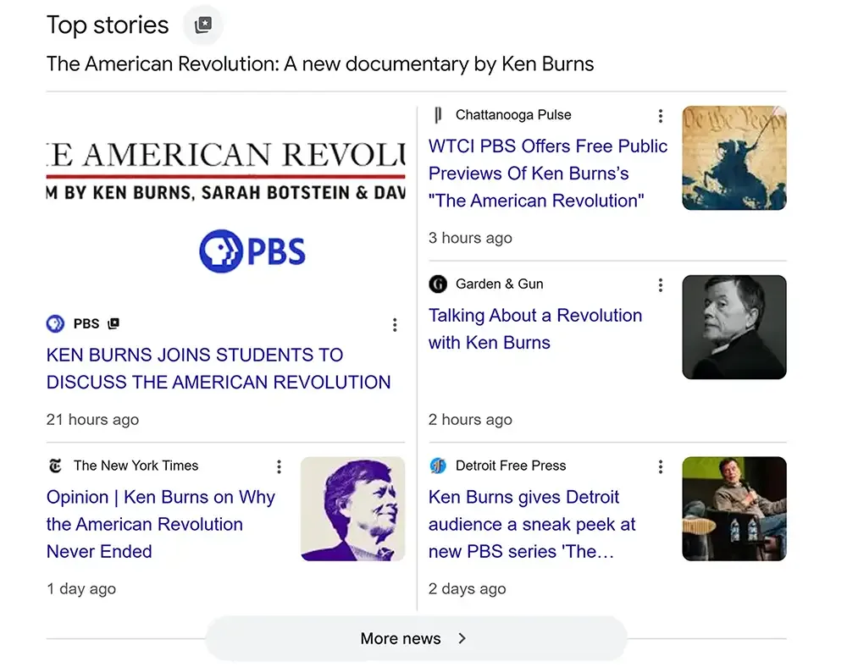The image size is (847, 667).
Task: Click the Detroit Free Press story thumbnail
Action: pyautogui.click(x=734, y=509)
